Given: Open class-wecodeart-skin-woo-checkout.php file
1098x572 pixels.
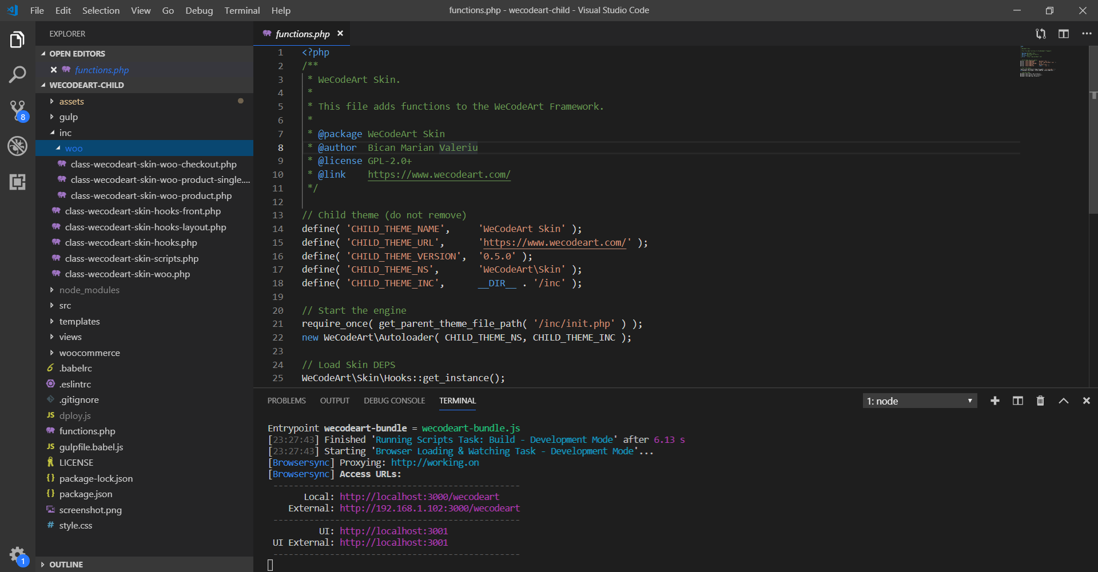Looking at the screenshot, I should [x=144, y=164].
